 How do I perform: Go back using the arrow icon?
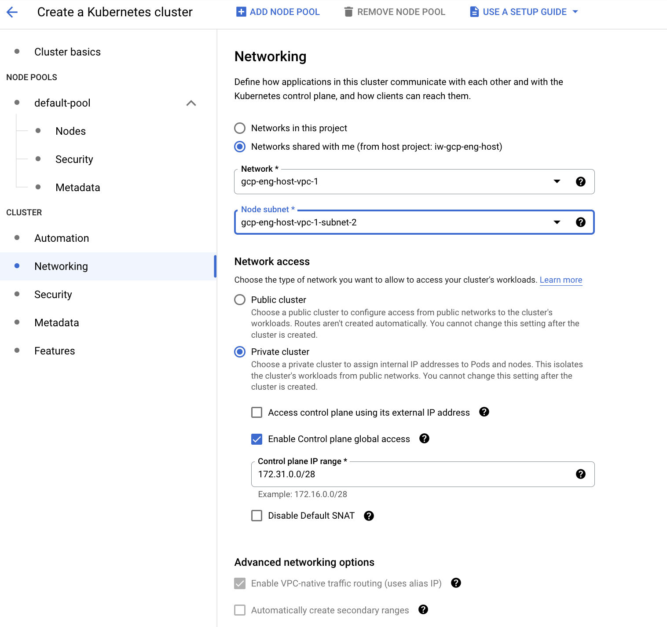(12, 12)
